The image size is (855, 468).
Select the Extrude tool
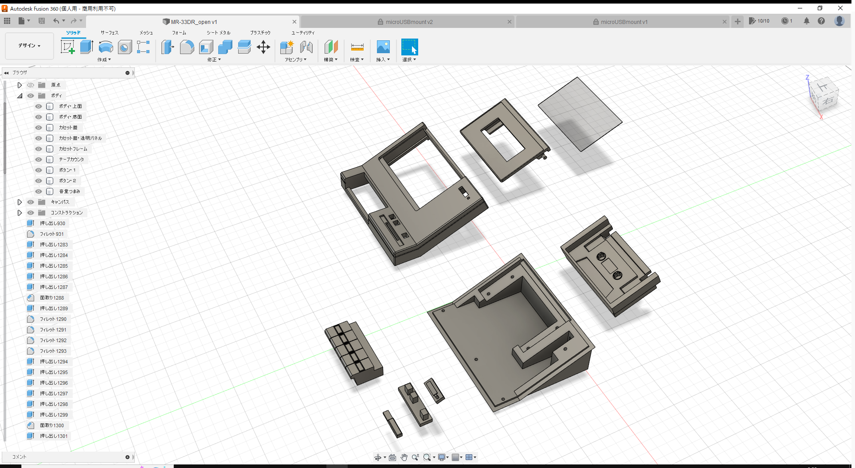[86, 47]
